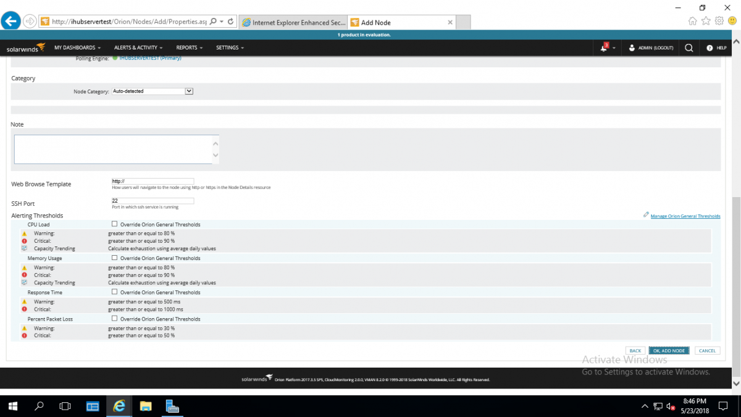Expand the REPORTS menu
The image size is (741, 417).
click(x=188, y=48)
